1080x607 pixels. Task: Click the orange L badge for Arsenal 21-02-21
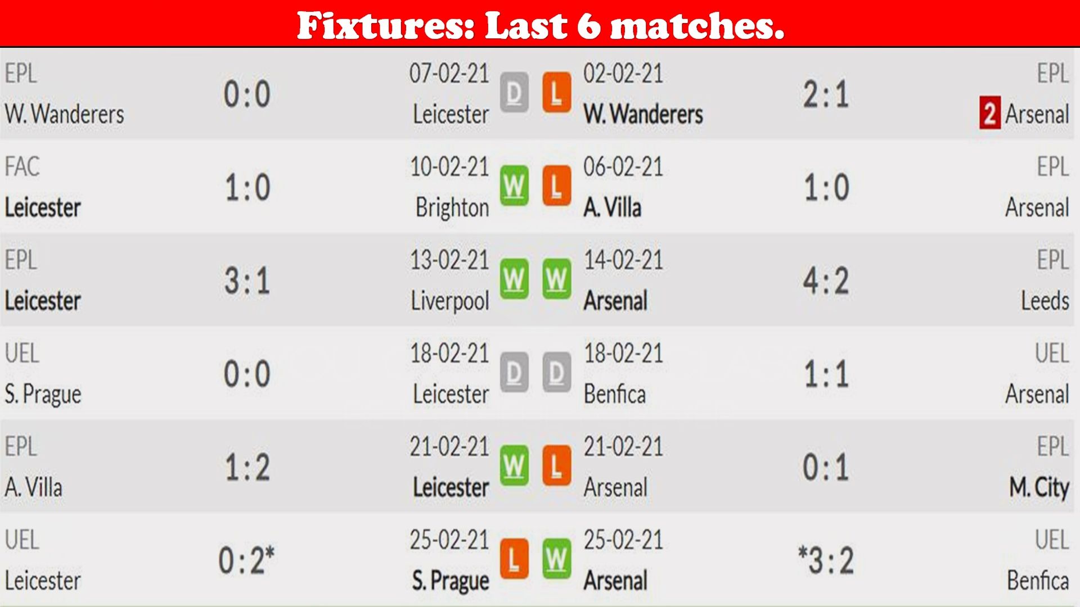point(557,466)
